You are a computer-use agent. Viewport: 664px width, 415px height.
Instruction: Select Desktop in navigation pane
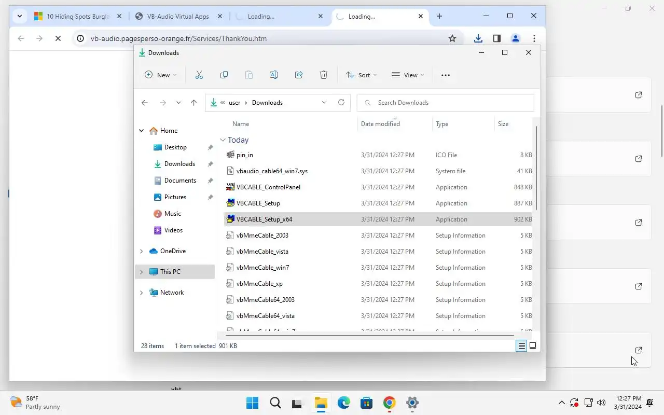coord(175,147)
